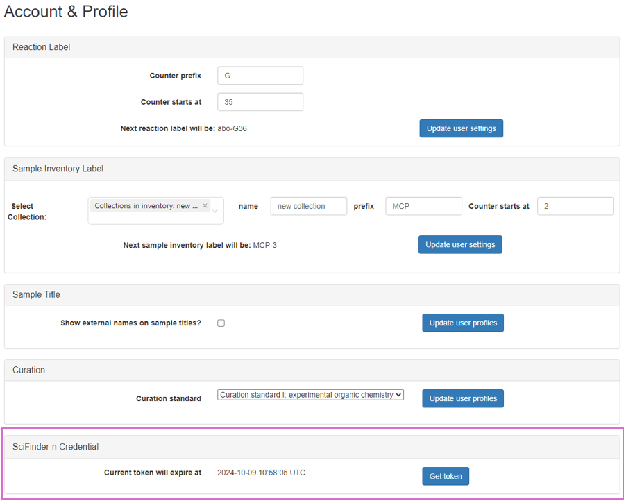Remove the selected collection tag with x

pos(205,206)
